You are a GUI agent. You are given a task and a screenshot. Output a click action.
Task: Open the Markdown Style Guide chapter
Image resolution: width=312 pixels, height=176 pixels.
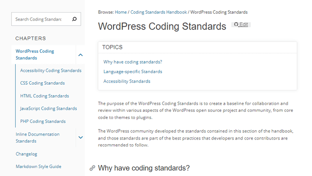click(x=39, y=167)
